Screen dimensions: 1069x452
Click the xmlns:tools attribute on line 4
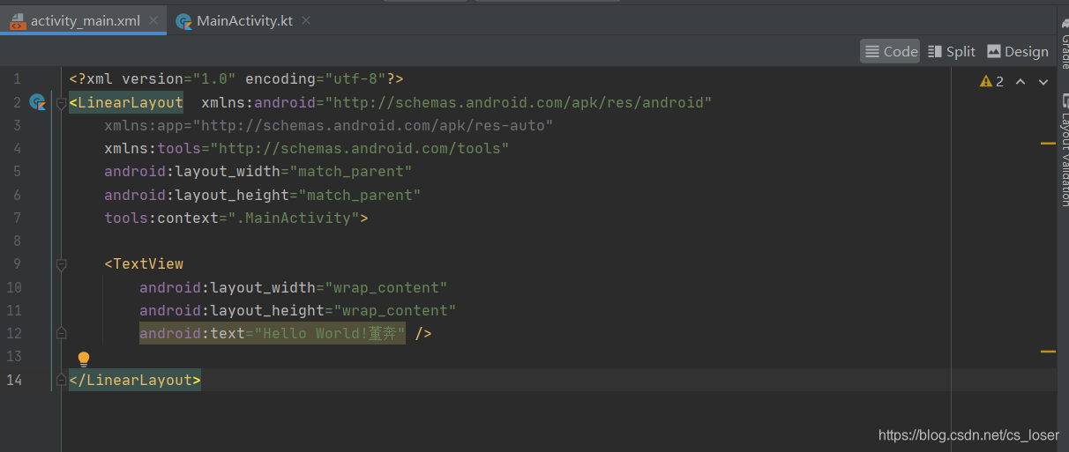[x=153, y=149]
